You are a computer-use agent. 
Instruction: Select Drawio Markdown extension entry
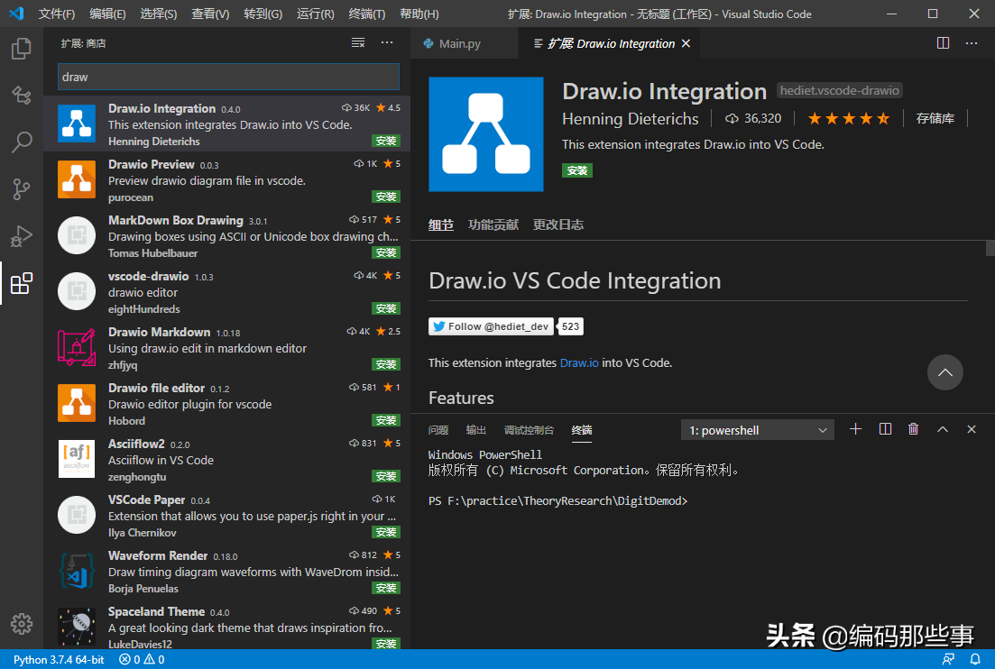(227, 347)
